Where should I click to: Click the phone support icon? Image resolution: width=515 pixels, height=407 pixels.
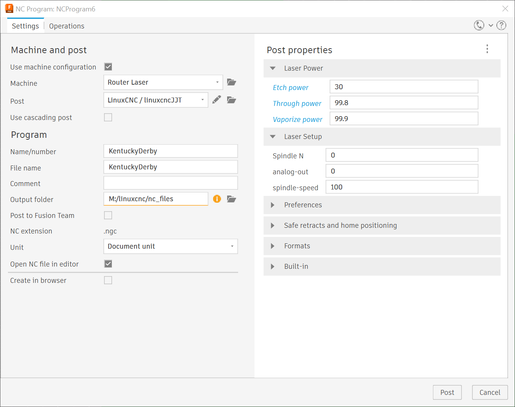coord(479,25)
